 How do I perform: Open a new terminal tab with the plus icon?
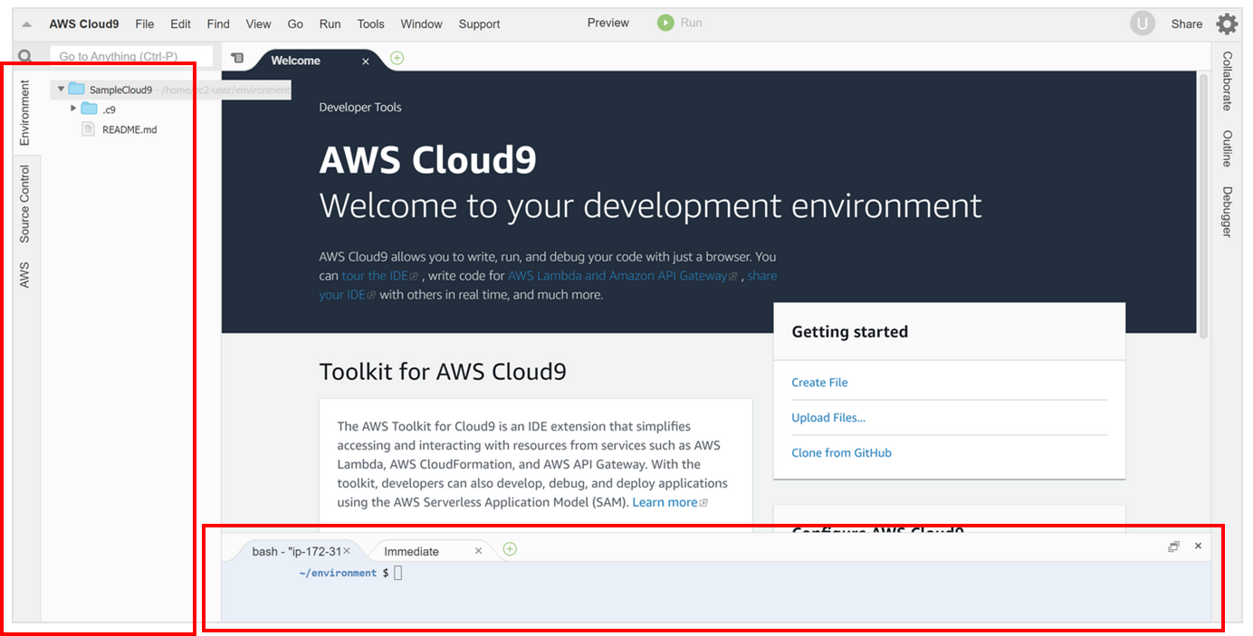509,548
